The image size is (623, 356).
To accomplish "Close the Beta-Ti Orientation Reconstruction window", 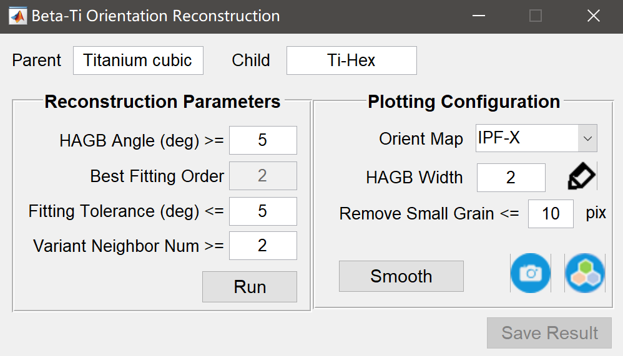I will (x=593, y=16).
